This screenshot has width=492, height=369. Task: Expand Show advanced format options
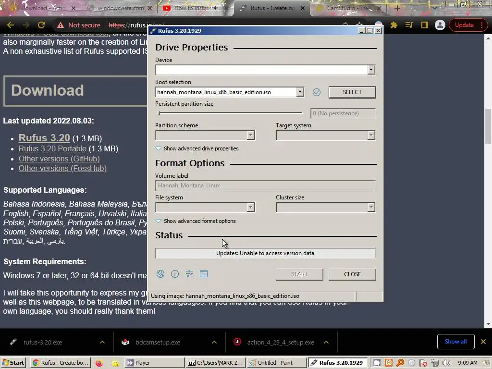pos(196,221)
